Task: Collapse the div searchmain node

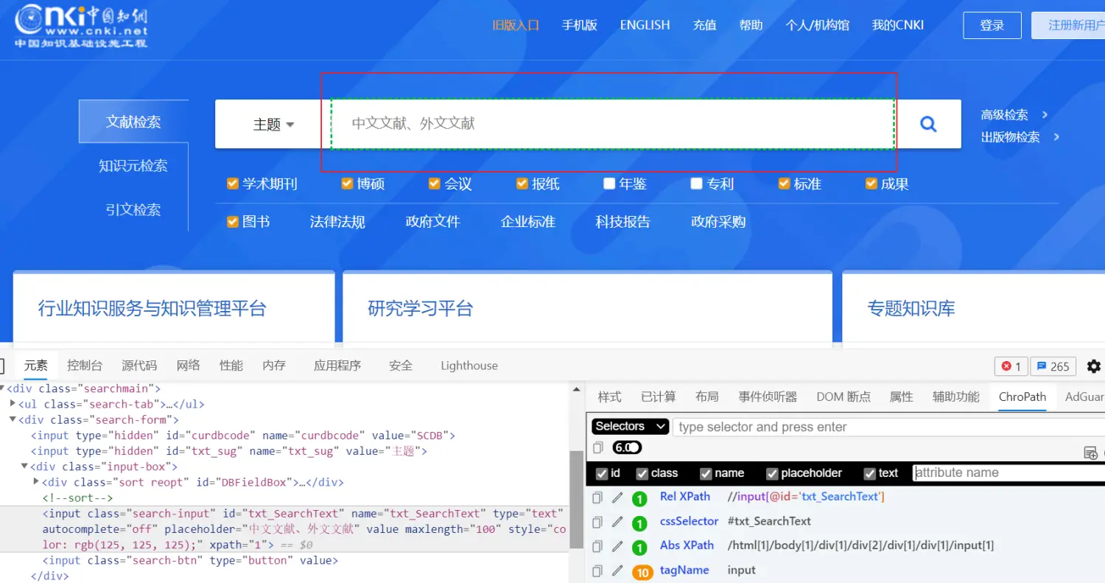Action: [x=3, y=388]
